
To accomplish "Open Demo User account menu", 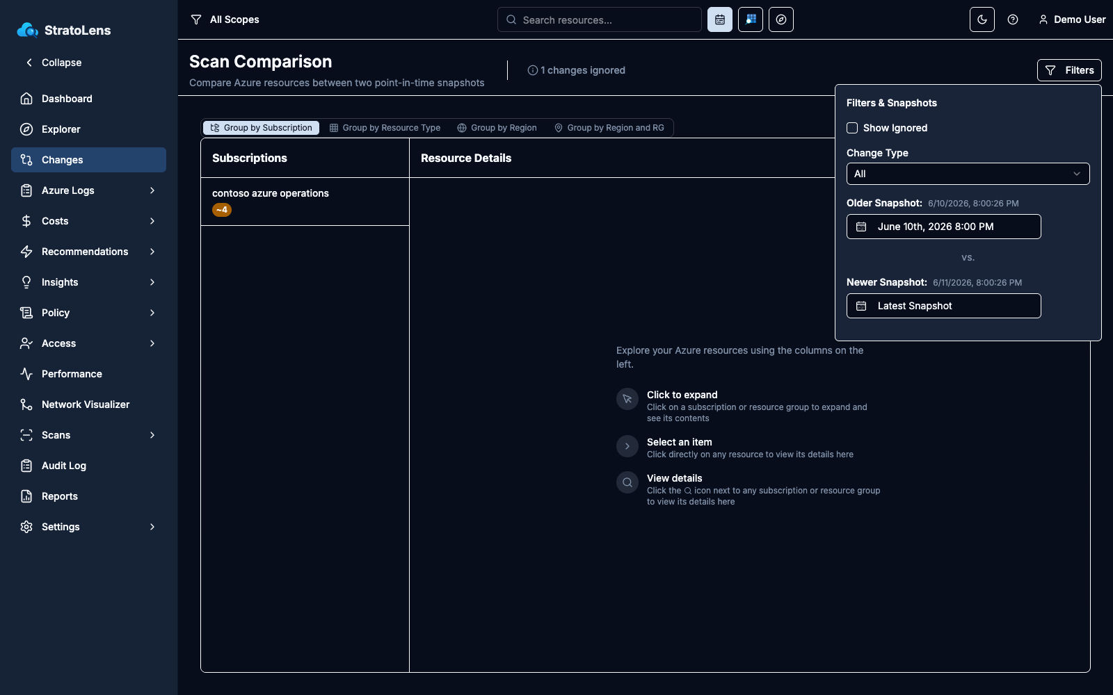I will [x=1072, y=19].
